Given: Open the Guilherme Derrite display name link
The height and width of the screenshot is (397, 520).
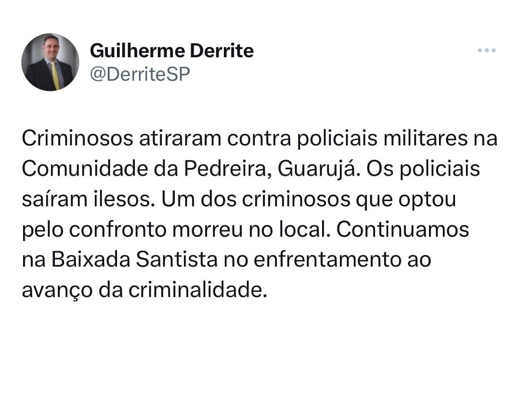Looking at the screenshot, I should pos(172,51).
